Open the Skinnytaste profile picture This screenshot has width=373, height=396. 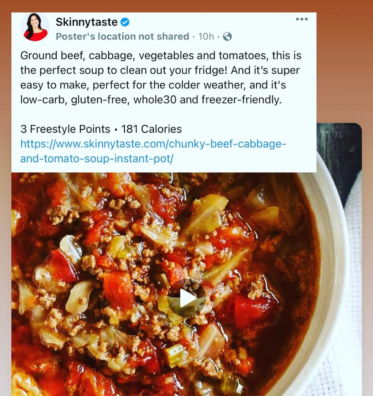[x=35, y=27]
